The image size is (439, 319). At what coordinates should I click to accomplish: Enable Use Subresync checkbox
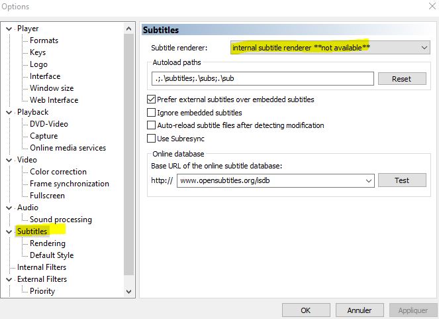pyautogui.click(x=151, y=139)
